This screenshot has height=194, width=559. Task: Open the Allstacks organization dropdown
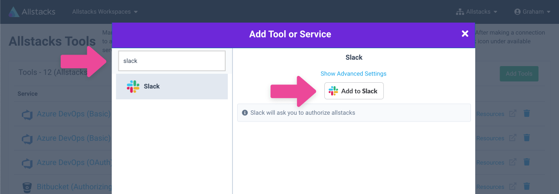[x=477, y=12]
